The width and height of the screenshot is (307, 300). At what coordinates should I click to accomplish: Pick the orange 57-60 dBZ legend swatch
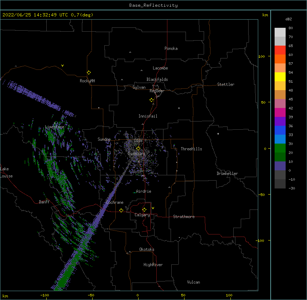[280, 59]
